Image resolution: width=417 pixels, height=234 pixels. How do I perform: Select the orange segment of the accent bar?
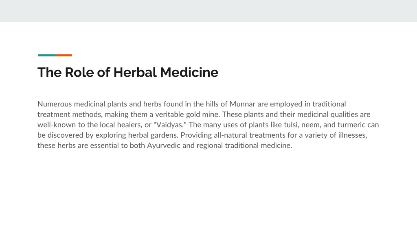click(x=63, y=55)
